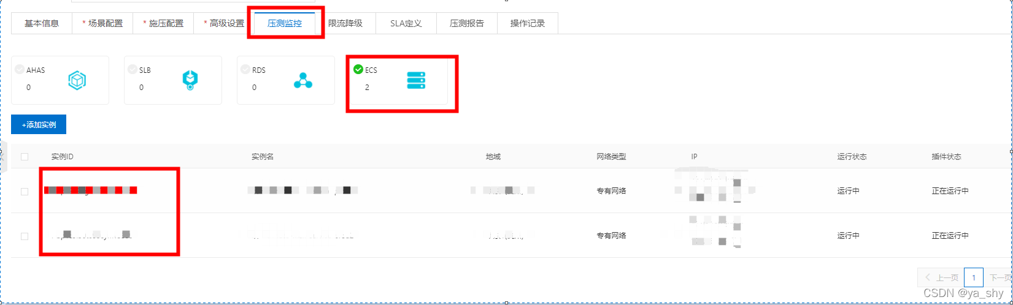The height and width of the screenshot is (305, 1013).
Task: Click the 网络类型 column header
Action: click(612, 157)
